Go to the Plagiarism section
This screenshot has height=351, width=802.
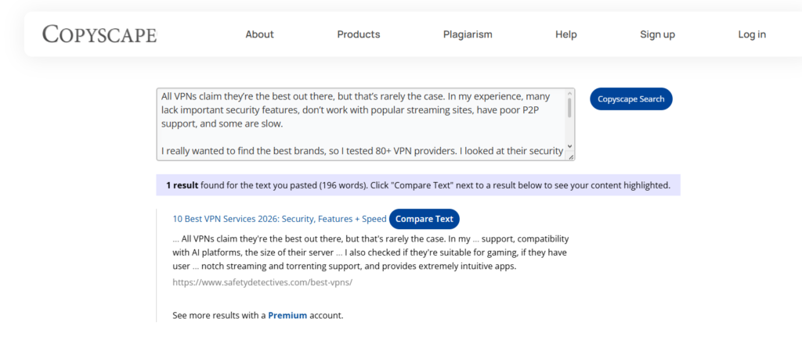click(x=468, y=34)
